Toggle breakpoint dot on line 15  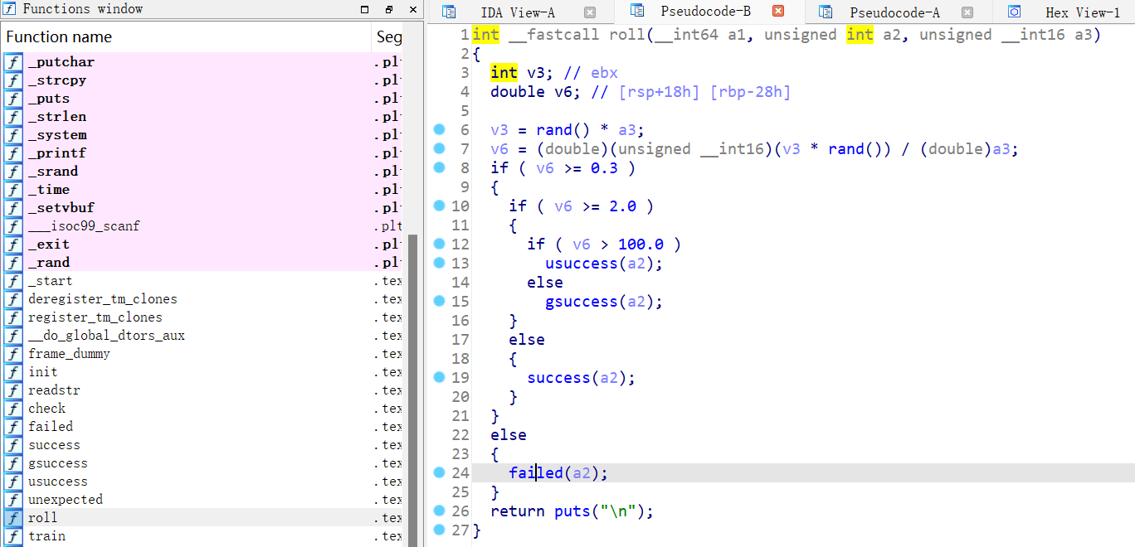point(439,301)
